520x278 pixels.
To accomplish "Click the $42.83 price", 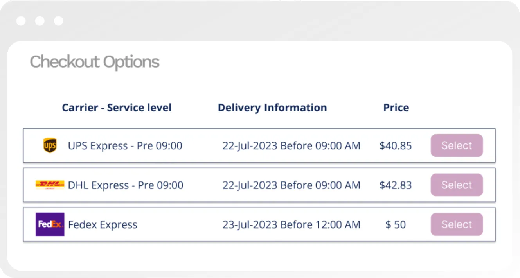I will pos(396,185).
